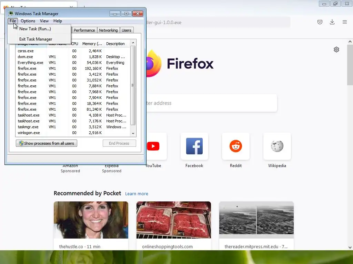Sort processes by Description column header
This screenshot has width=353, height=264.
115,44
